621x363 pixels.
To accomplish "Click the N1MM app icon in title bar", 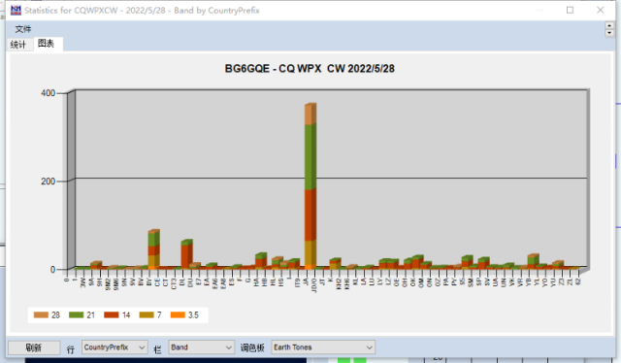I will pyautogui.click(x=16, y=11).
